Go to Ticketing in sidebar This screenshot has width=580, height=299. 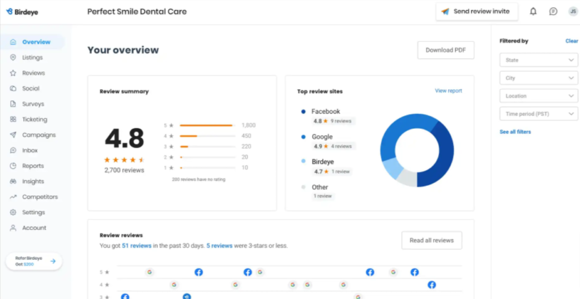[35, 120]
